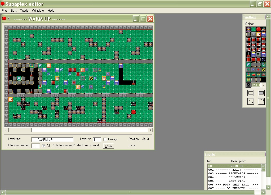Click the striped hardware tile on level map
Image resolution: width=271 pixels, height=195 pixels.
coord(91,78)
